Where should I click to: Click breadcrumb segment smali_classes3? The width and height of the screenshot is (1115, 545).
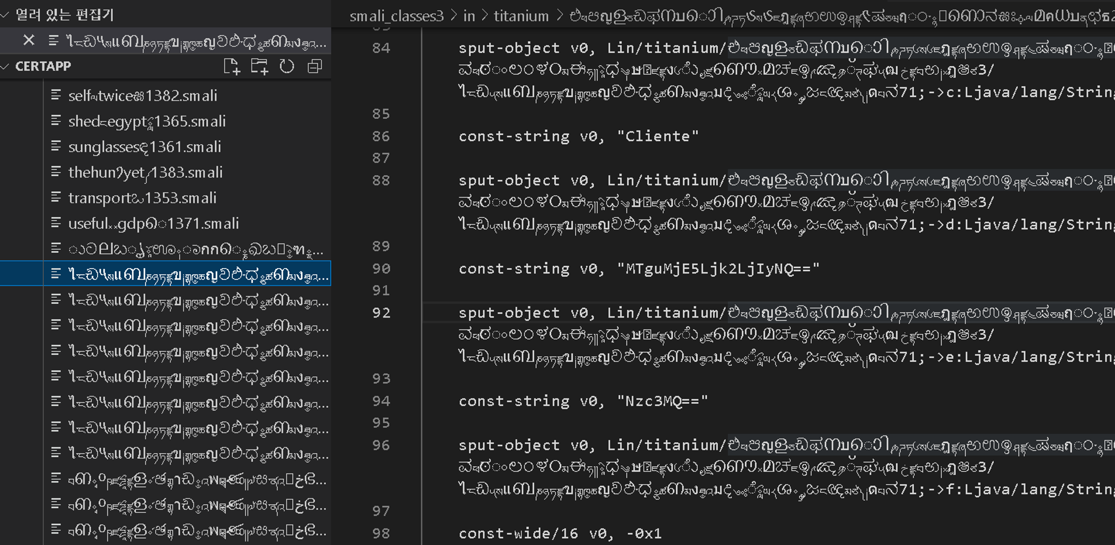click(397, 16)
